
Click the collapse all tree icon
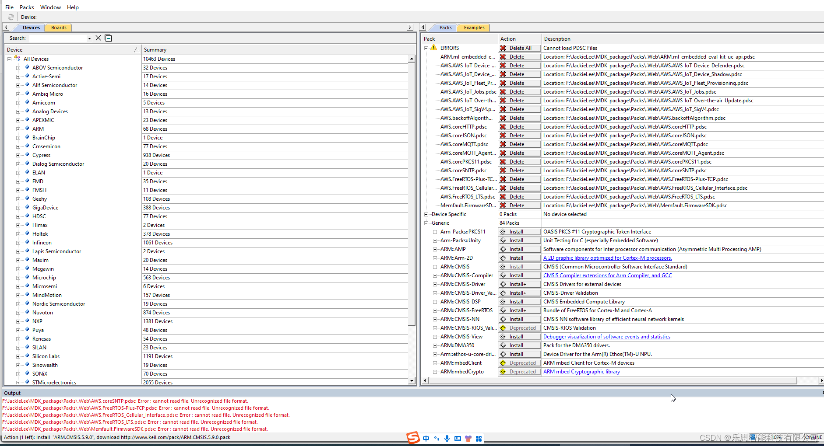point(108,38)
